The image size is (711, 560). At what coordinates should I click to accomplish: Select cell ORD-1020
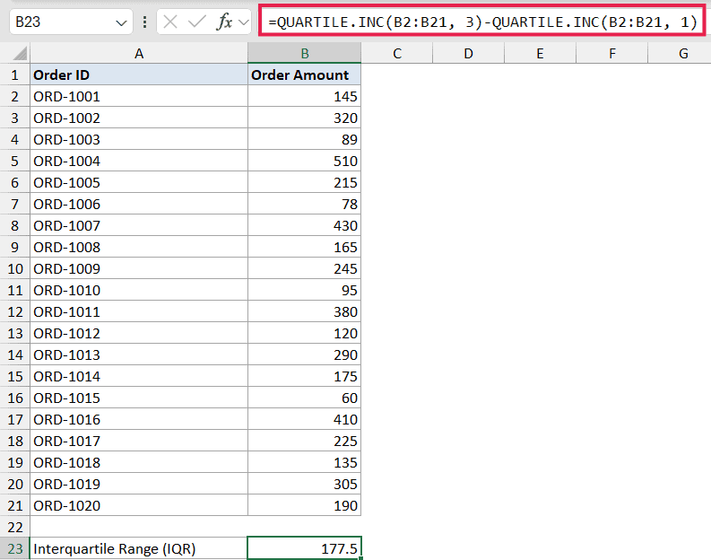click(x=139, y=505)
